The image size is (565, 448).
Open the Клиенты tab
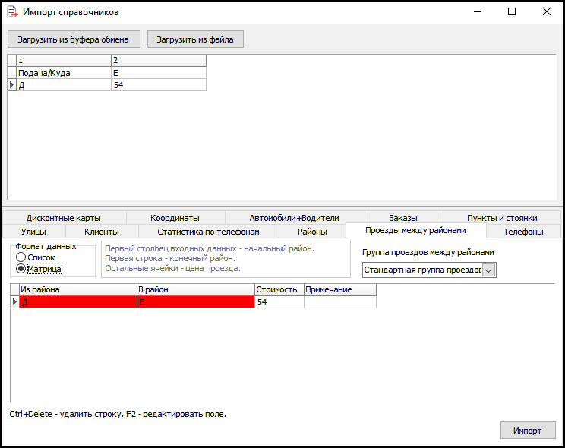pos(102,232)
